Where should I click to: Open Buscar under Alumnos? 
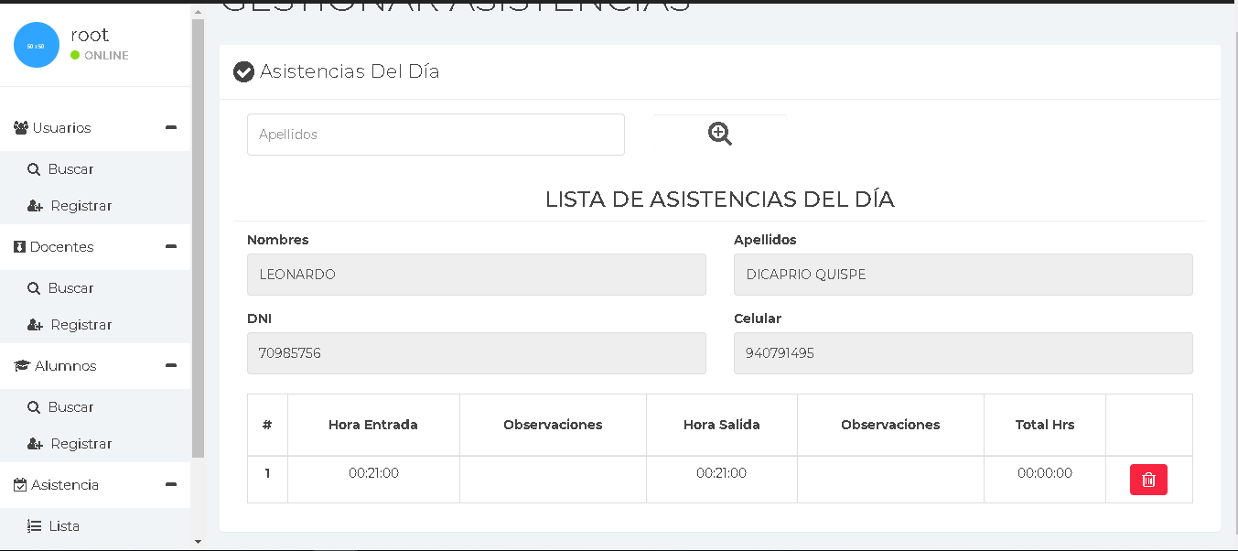[70, 407]
